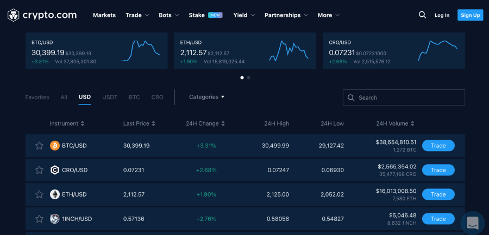Sort by 24H Volume arrows icon
This screenshot has height=235, width=489.
tap(412, 123)
